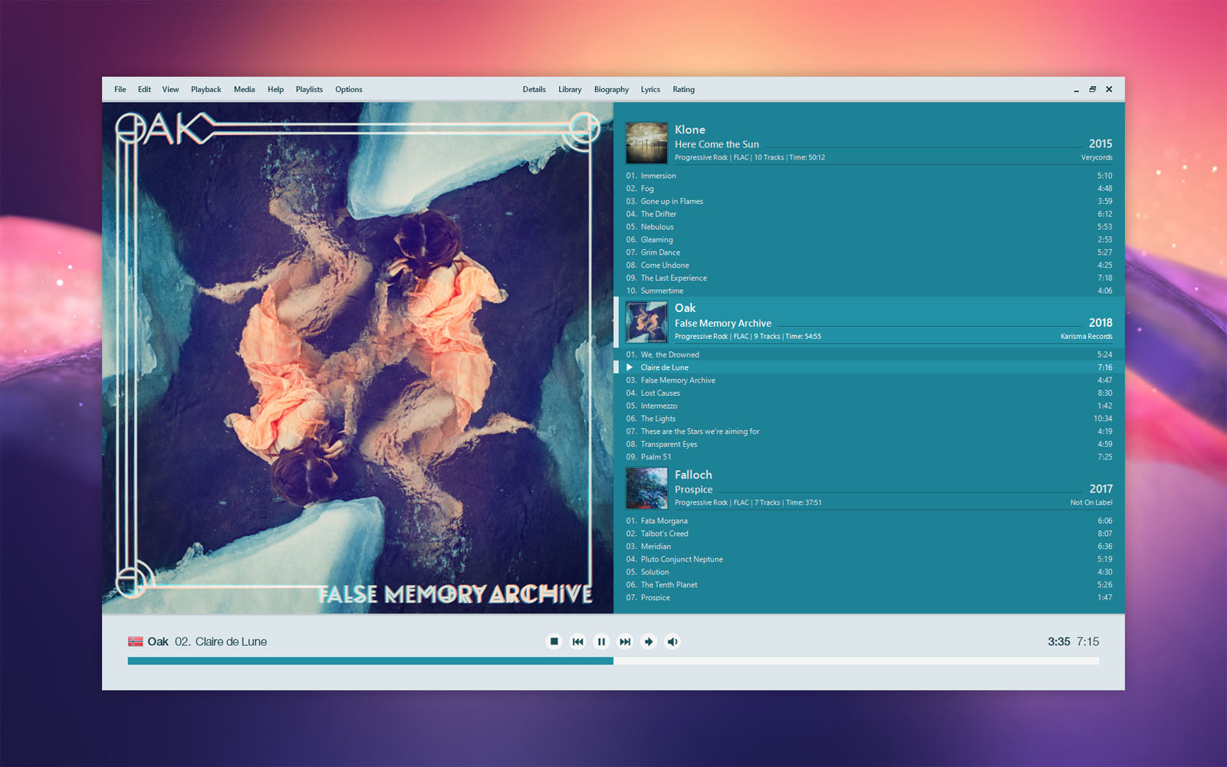Viewport: 1227px width, 767px height.
Task: Select the track The Lights
Action: click(869, 419)
